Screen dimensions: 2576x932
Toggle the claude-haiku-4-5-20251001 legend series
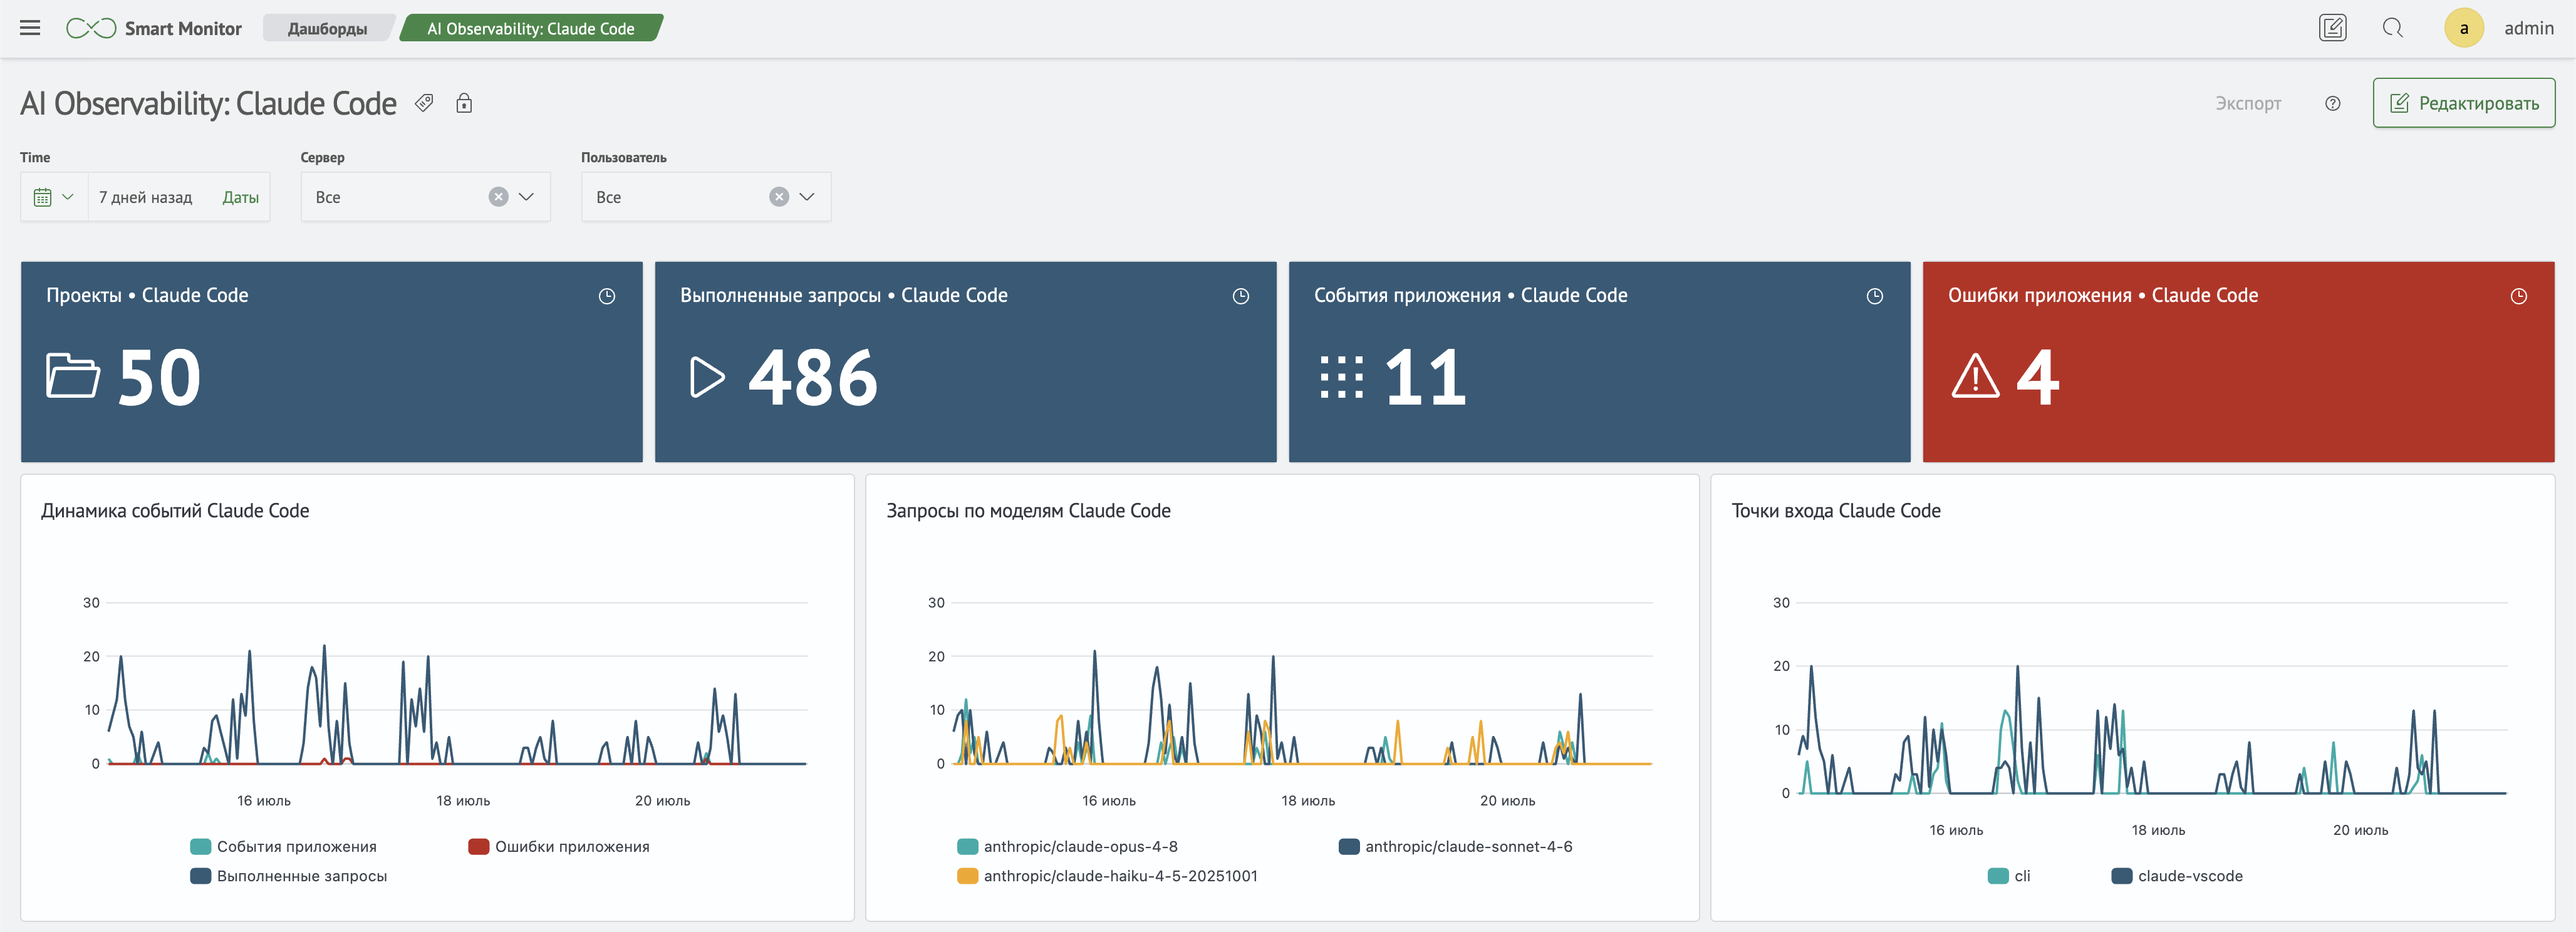click(x=1108, y=876)
